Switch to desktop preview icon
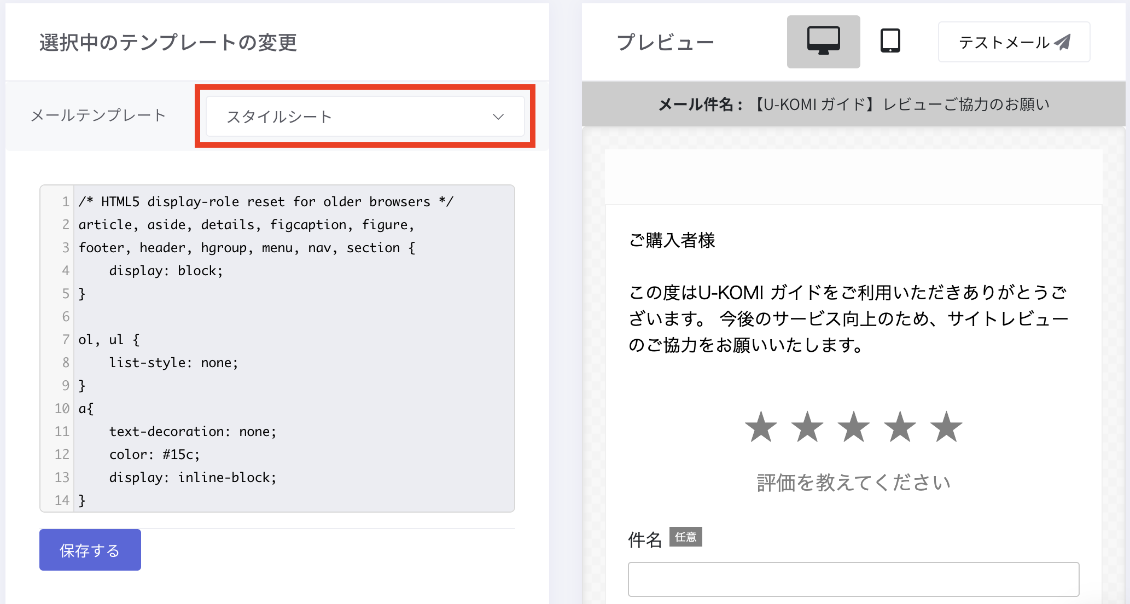The width and height of the screenshot is (1130, 604). pyautogui.click(x=823, y=42)
